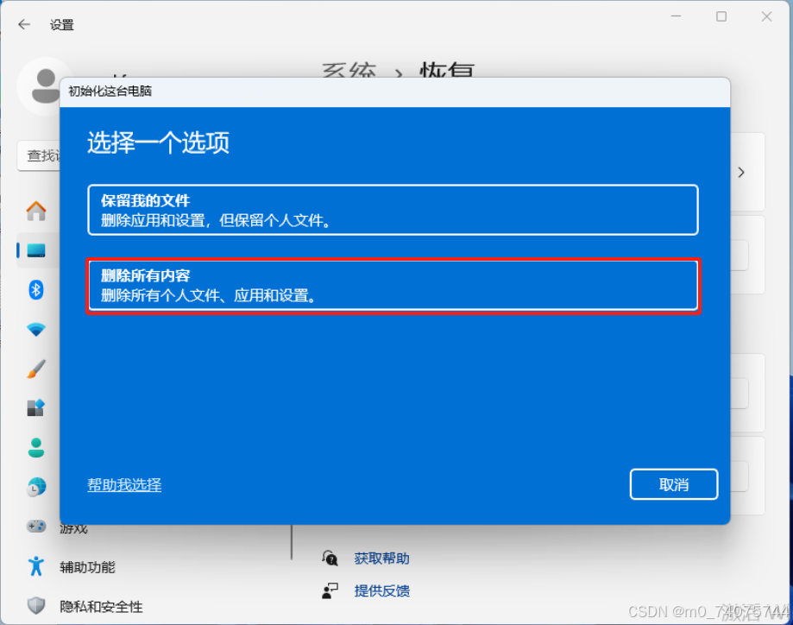
Task: Select the System monitor icon in sidebar
Action: pyautogui.click(x=36, y=250)
